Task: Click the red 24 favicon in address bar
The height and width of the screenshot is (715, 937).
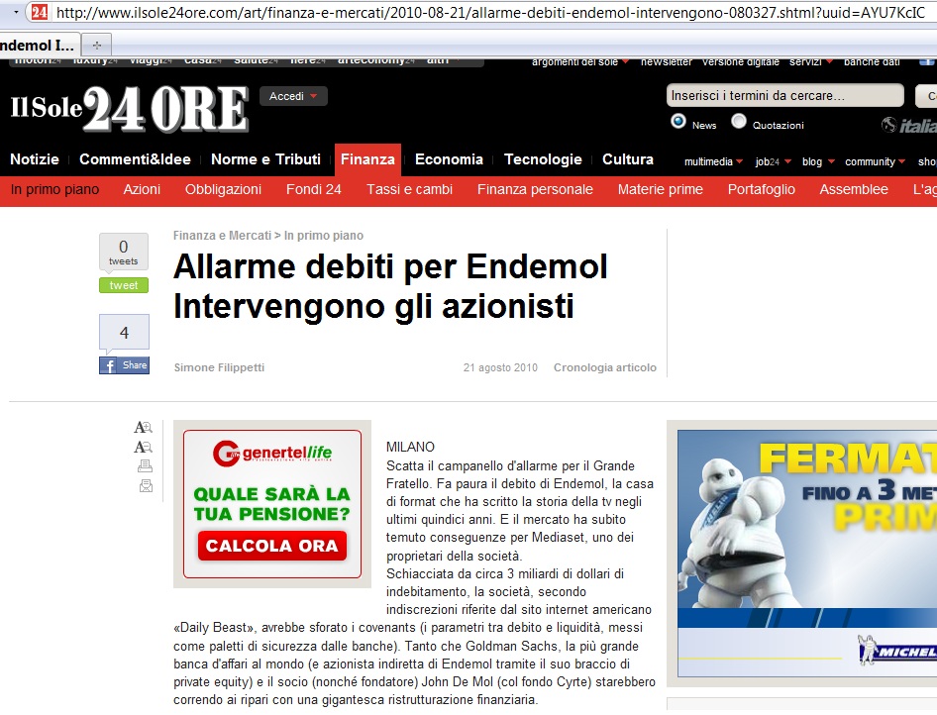Action: 40,11
